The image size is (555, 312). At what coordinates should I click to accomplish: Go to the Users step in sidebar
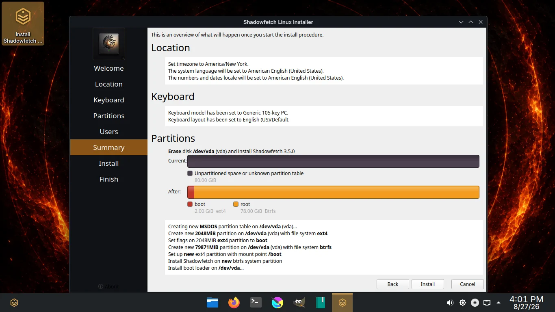109,132
